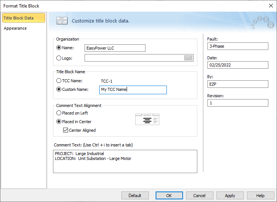Select the Logo radio button
Image resolution: width=277 pixels, height=202 pixels.
coord(59,58)
